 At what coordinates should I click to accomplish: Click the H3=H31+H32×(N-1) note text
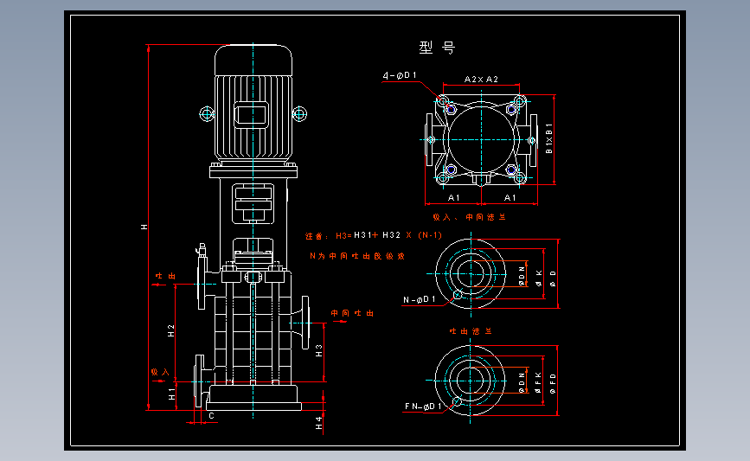pyautogui.click(x=389, y=235)
